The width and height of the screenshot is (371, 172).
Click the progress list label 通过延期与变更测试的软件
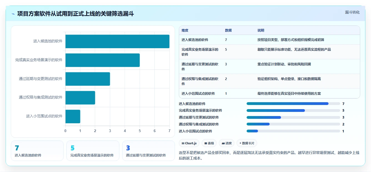(x=199, y=117)
